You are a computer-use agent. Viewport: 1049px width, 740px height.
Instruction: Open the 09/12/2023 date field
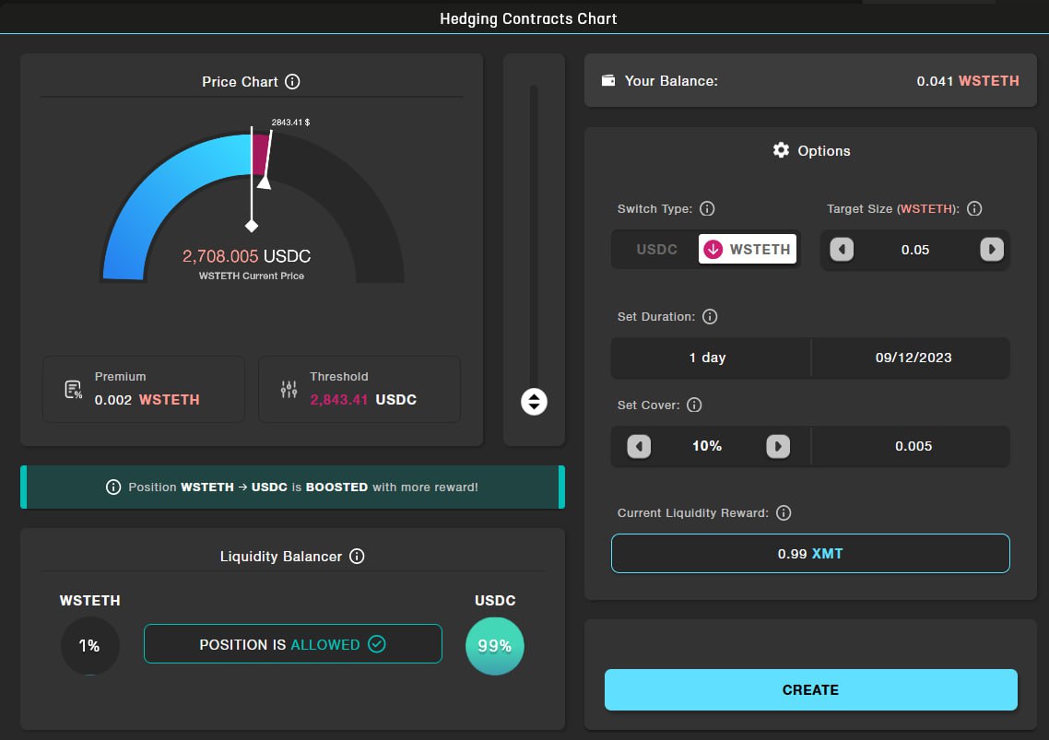coord(913,358)
